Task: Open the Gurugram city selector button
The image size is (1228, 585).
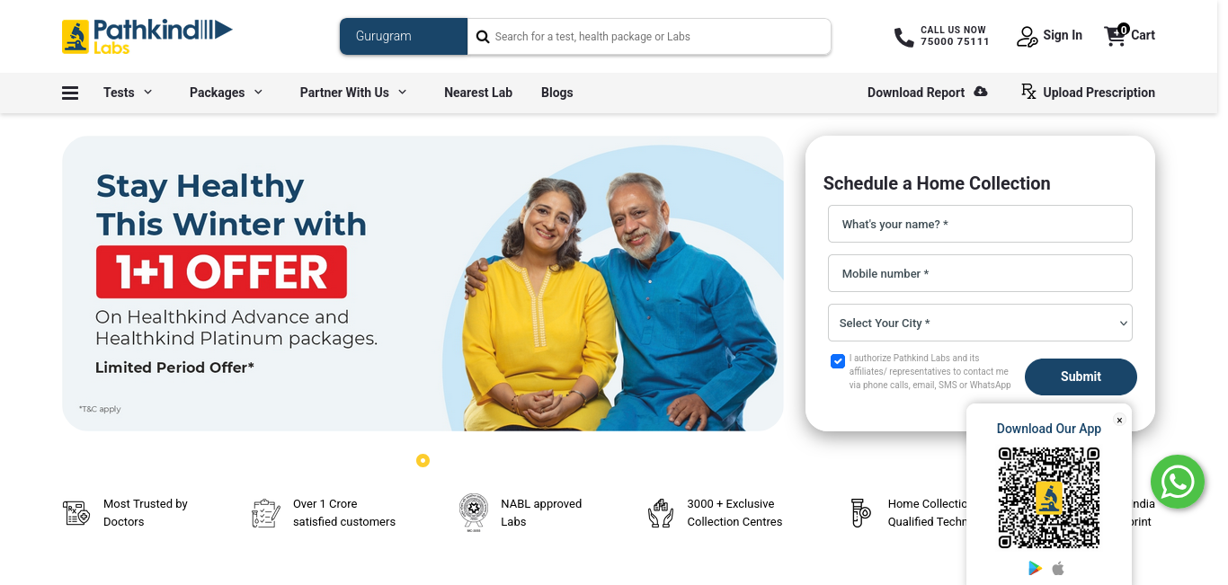Action: pyautogui.click(x=404, y=37)
